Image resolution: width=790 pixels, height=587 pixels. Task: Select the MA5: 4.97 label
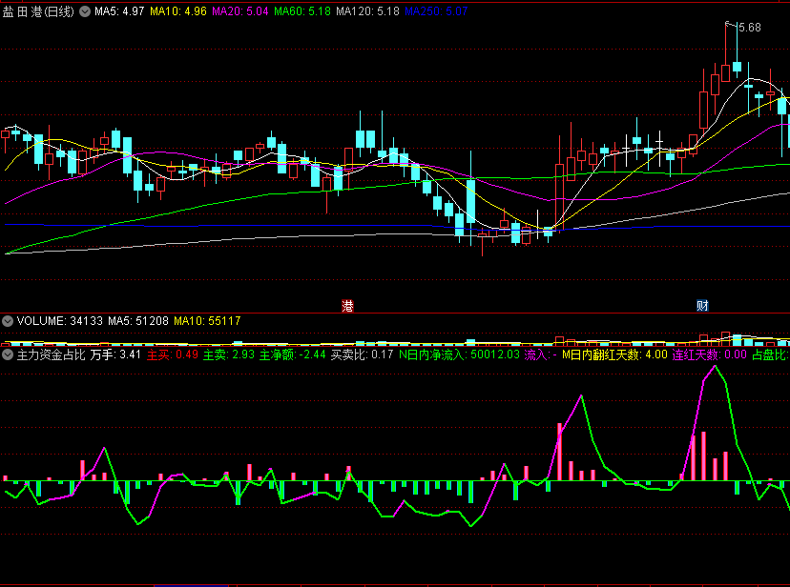click(119, 11)
